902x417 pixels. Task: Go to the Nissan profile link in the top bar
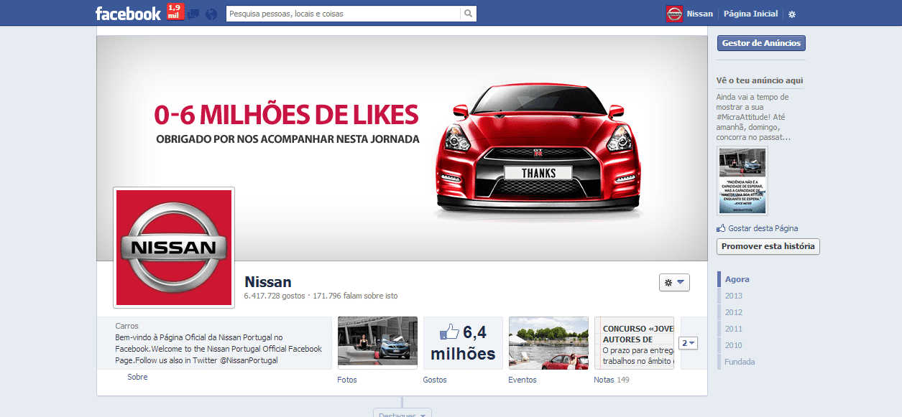pos(700,14)
